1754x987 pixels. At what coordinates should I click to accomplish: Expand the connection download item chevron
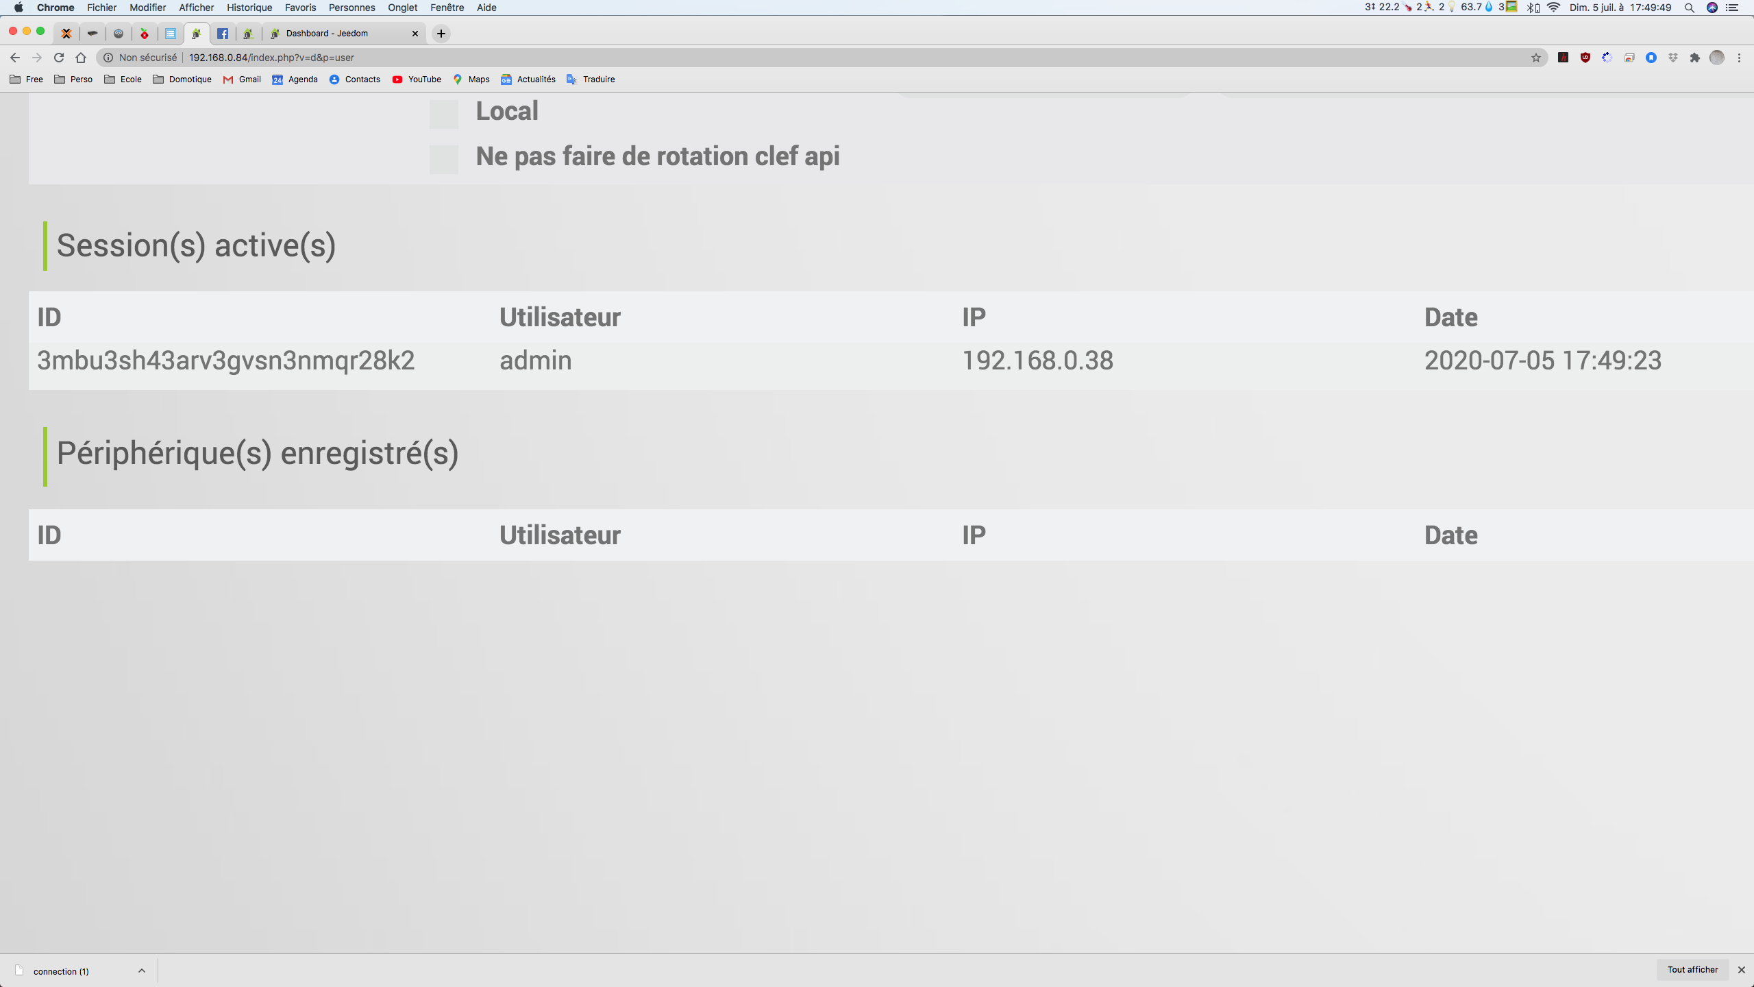(x=142, y=971)
